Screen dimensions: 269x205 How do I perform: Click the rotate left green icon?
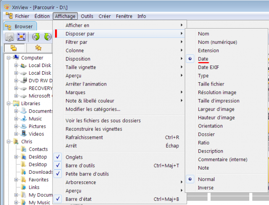tap(36, 37)
